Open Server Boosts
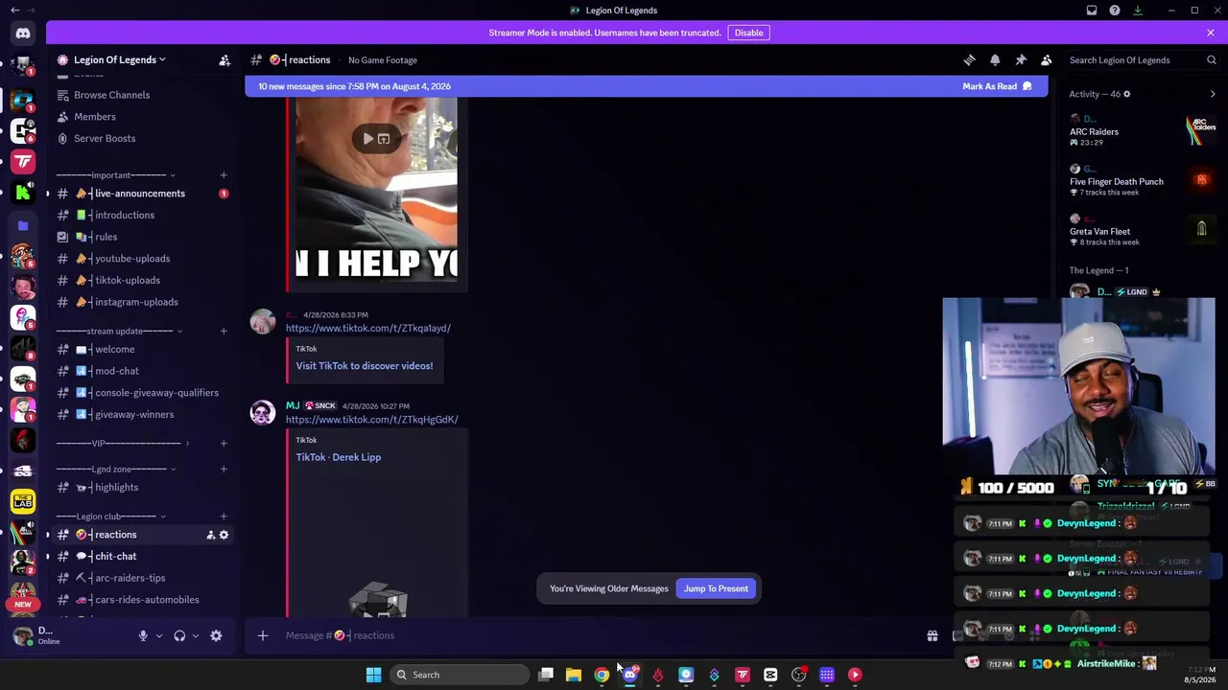Viewport: 1228px width, 690px height. [x=105, y=139]
